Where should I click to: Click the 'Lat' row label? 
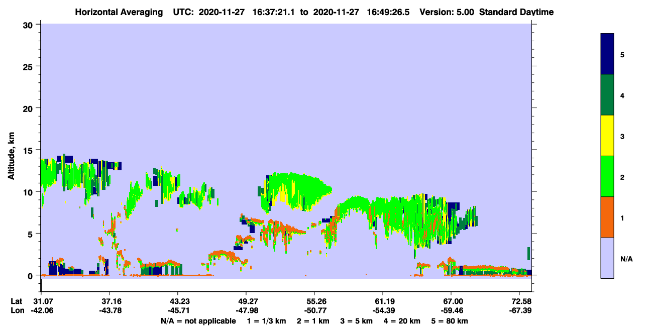click(x=17, y=301)
